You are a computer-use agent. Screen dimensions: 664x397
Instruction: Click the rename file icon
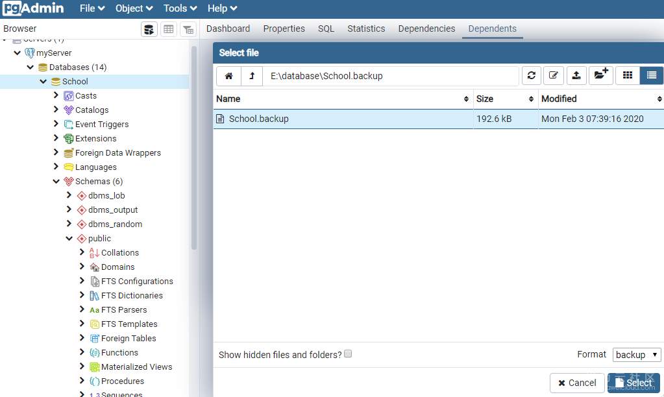pos(554,76)
